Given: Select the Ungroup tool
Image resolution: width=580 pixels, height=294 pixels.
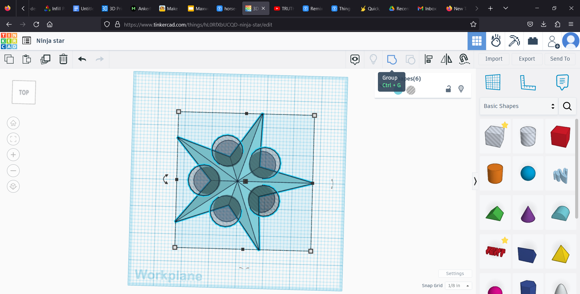Looking at the screenshot, I should [x=410, y=59].
